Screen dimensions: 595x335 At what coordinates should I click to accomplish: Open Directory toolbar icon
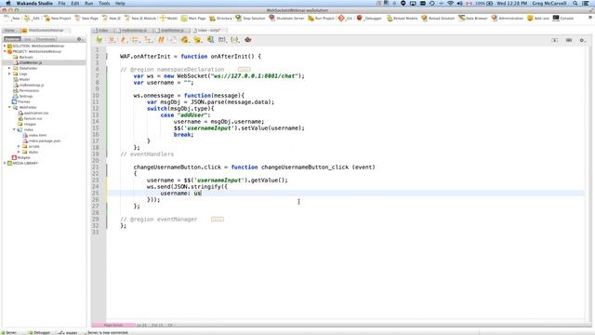220,19
